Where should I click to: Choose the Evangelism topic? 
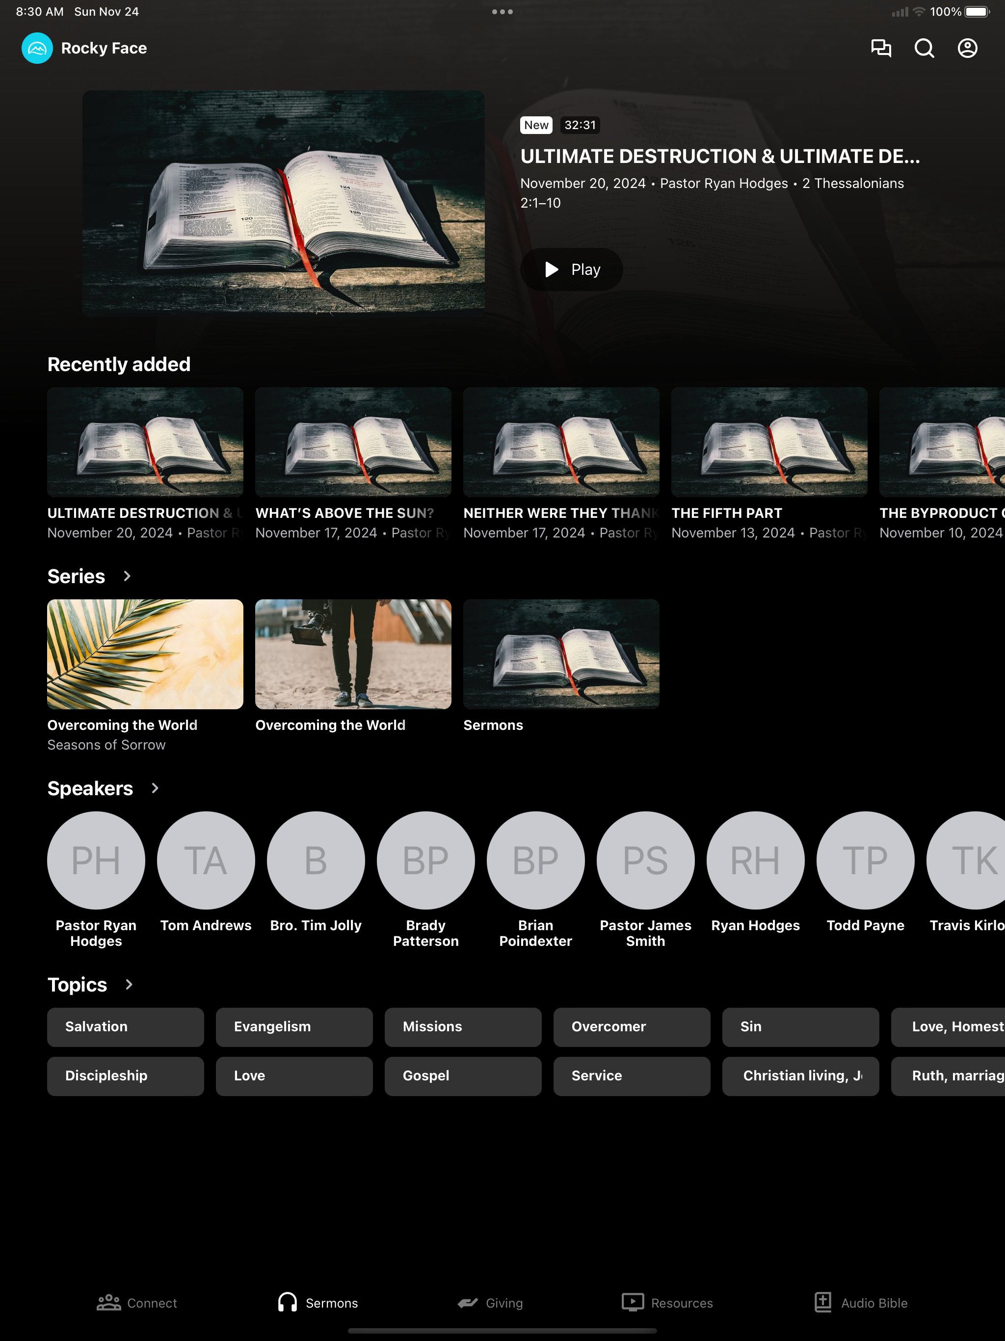pos(294,1027)
